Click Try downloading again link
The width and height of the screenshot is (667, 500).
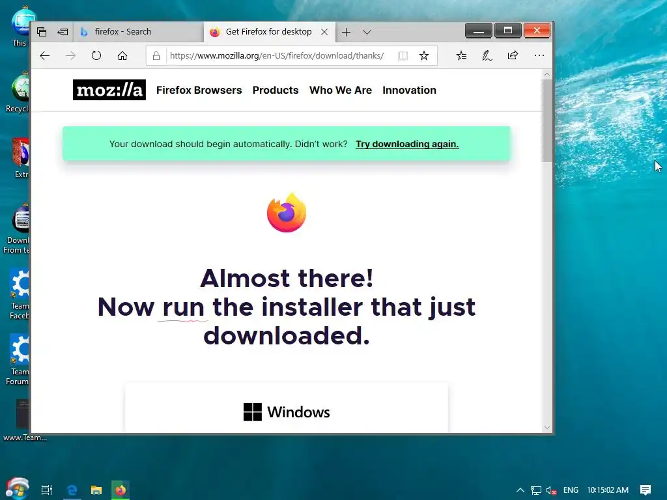pos(407,144)
